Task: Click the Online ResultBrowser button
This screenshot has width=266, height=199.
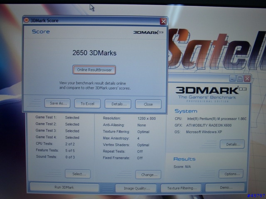Action: click(94, 70)
